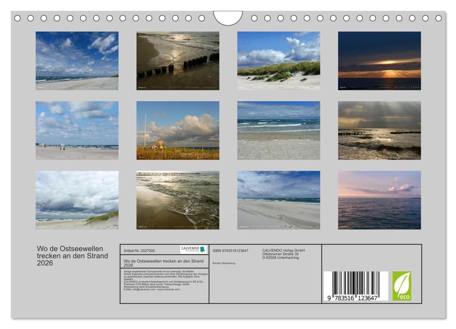Open the pier and waves photo
This screenshot has width=456, height=329.
[177, 200]
